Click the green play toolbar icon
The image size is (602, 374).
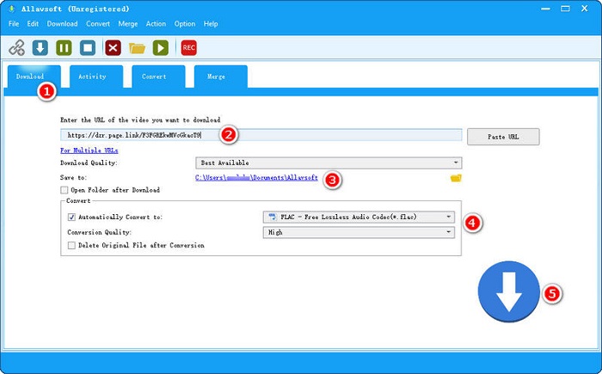tap(161, 48)
